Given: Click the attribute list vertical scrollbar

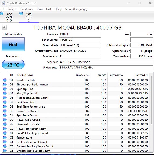Looking at the screenshot, I should pos(151,112).
